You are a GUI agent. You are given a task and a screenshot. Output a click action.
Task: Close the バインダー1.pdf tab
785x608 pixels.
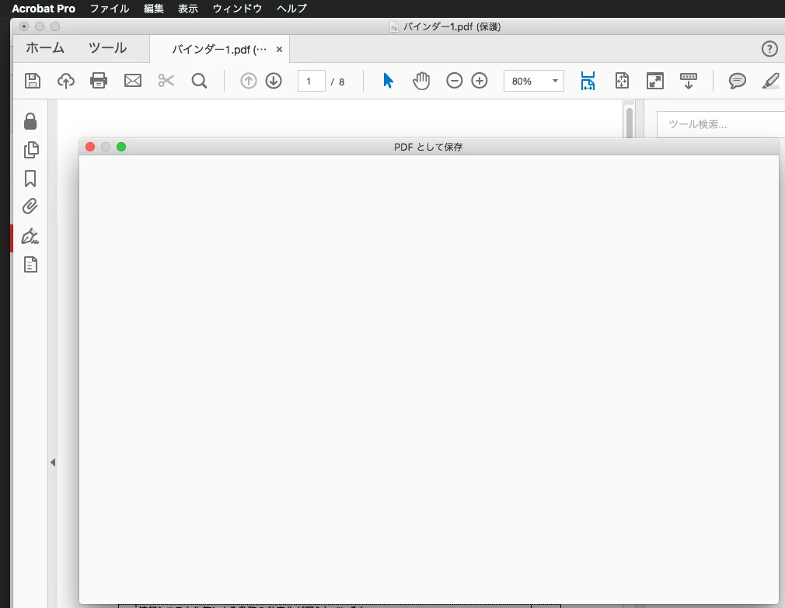[279, 50]
